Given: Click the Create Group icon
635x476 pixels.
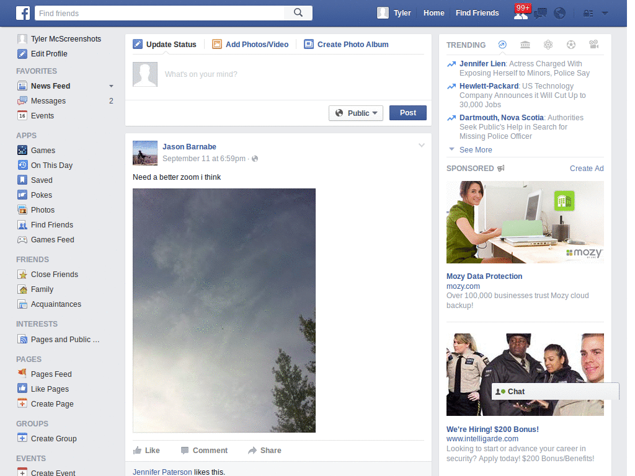Looking at the screenshot, I should tap(22, 438).
